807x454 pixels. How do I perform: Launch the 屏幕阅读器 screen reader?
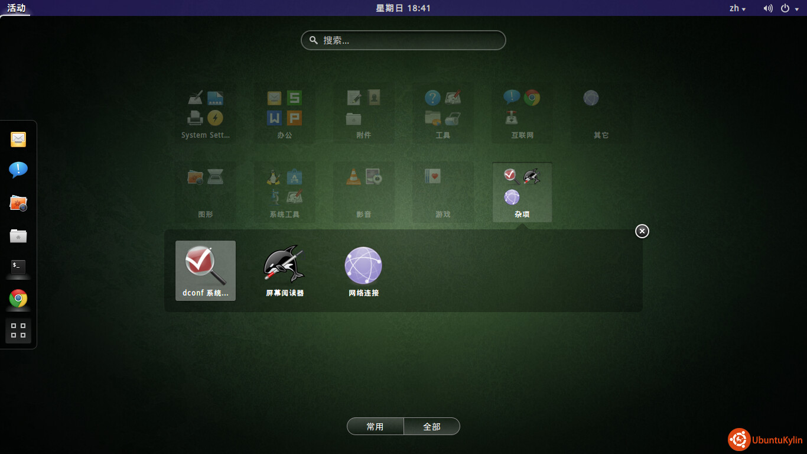pyautogui.click(x=284, y=270)
